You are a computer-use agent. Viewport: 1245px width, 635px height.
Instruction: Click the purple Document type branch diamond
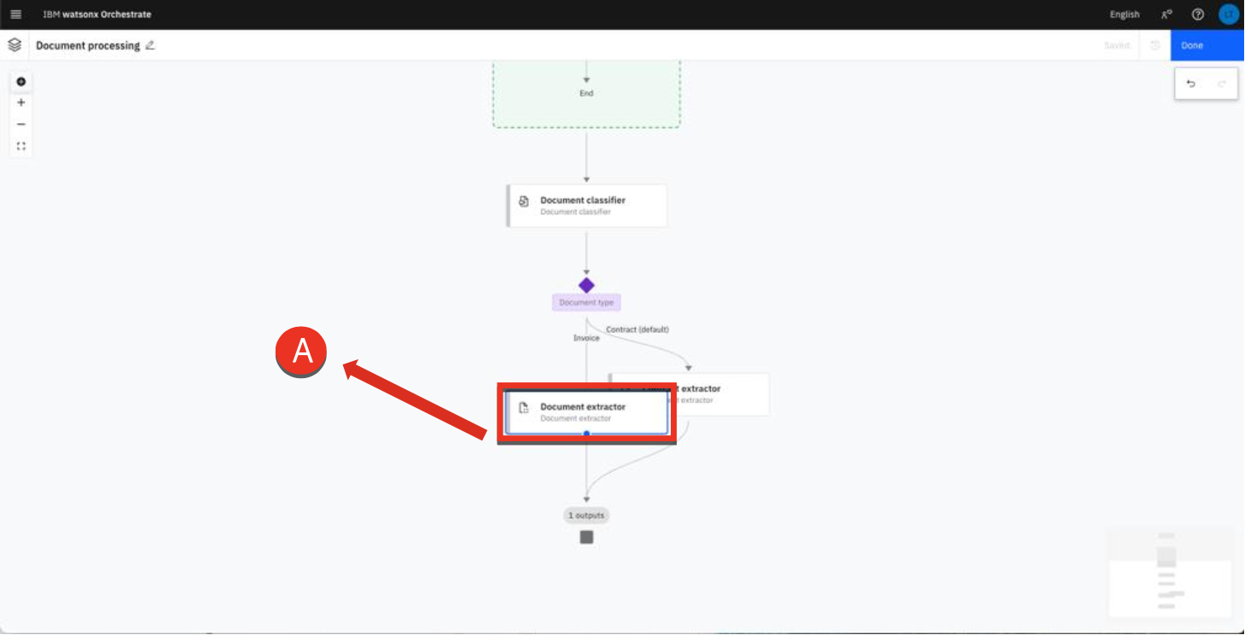tap(586, 285)
